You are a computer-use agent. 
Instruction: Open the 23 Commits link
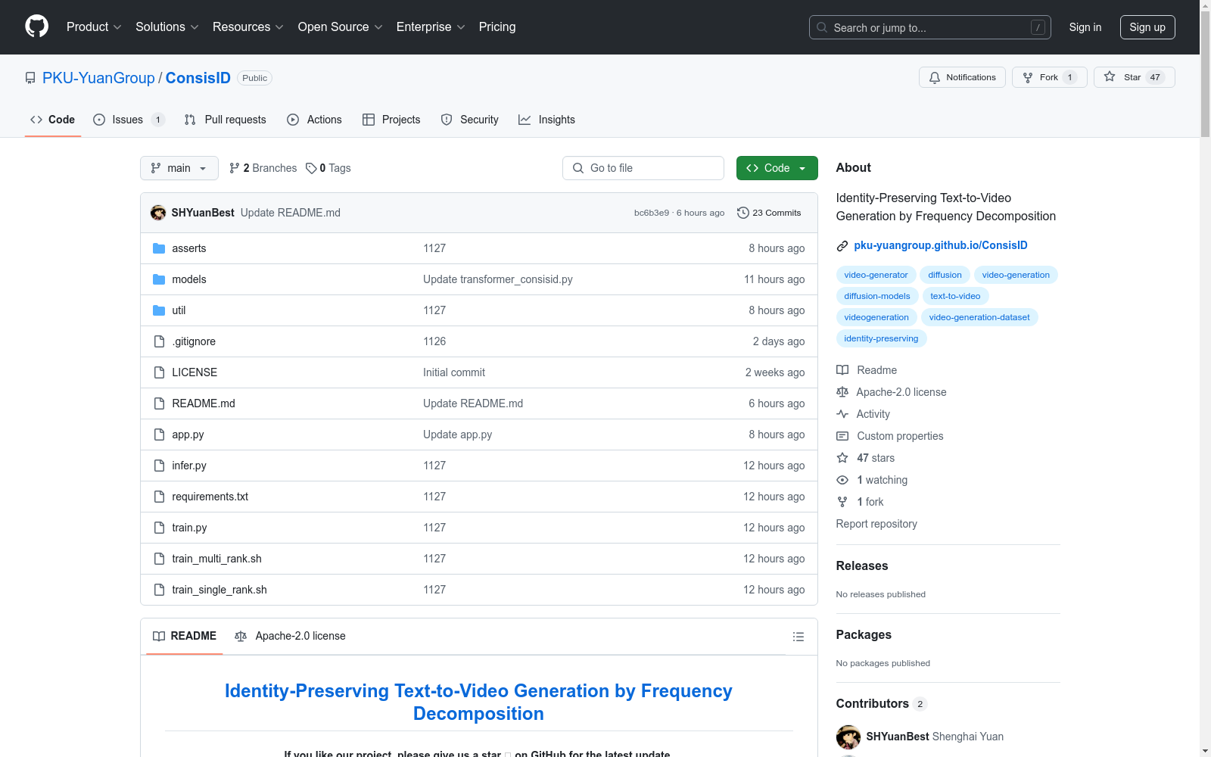point(769,213)
